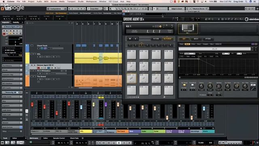Click Stop in Groove Agent pattern player

(130, 39)
